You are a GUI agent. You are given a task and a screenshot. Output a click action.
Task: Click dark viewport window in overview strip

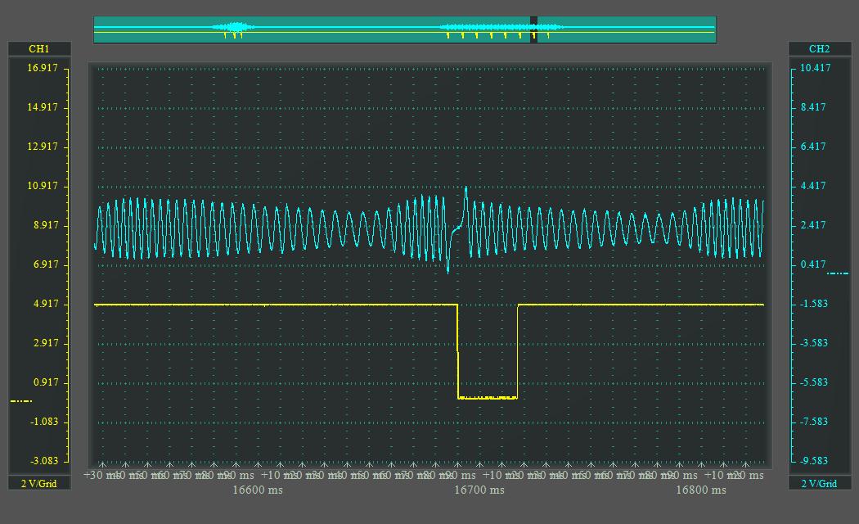click(533, 29)
